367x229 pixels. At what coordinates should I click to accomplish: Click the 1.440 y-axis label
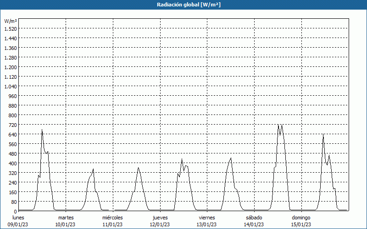pos(11,38)
